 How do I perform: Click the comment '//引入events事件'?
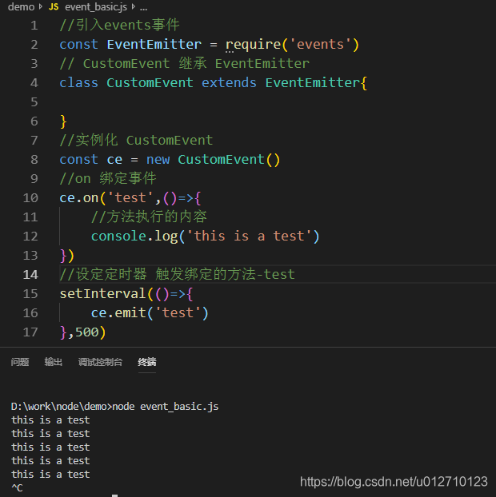pos(119,25)
